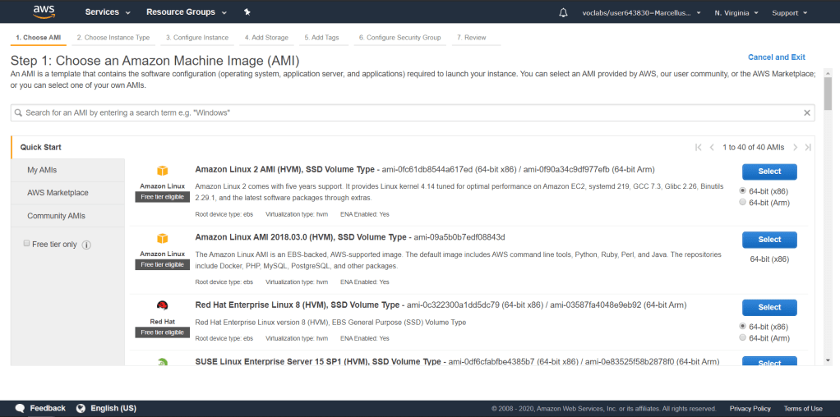Click the Feedback speech bubble icon

[x=21, y=408]
